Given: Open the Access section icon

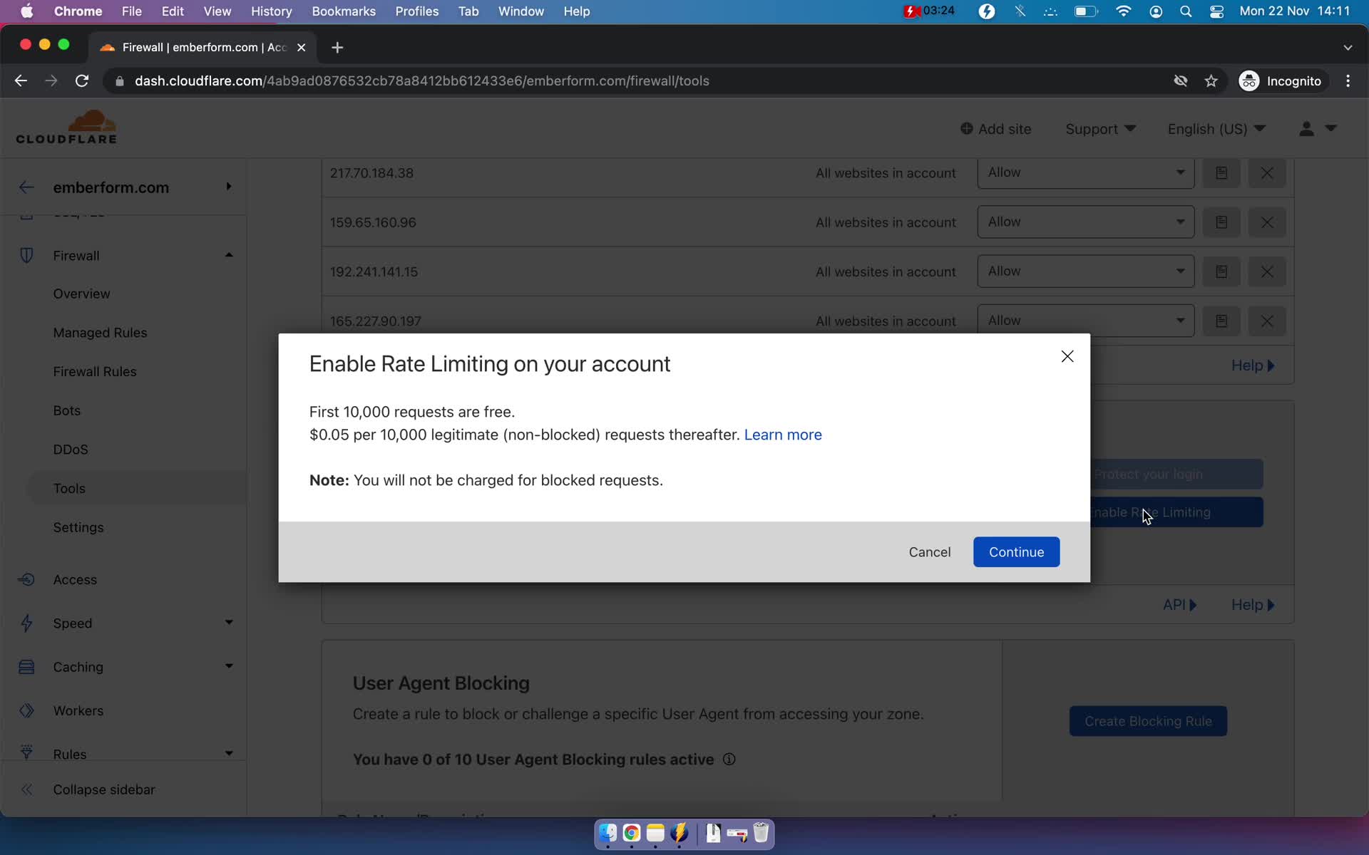Looking at the screenshot, I should click(26, 579).
